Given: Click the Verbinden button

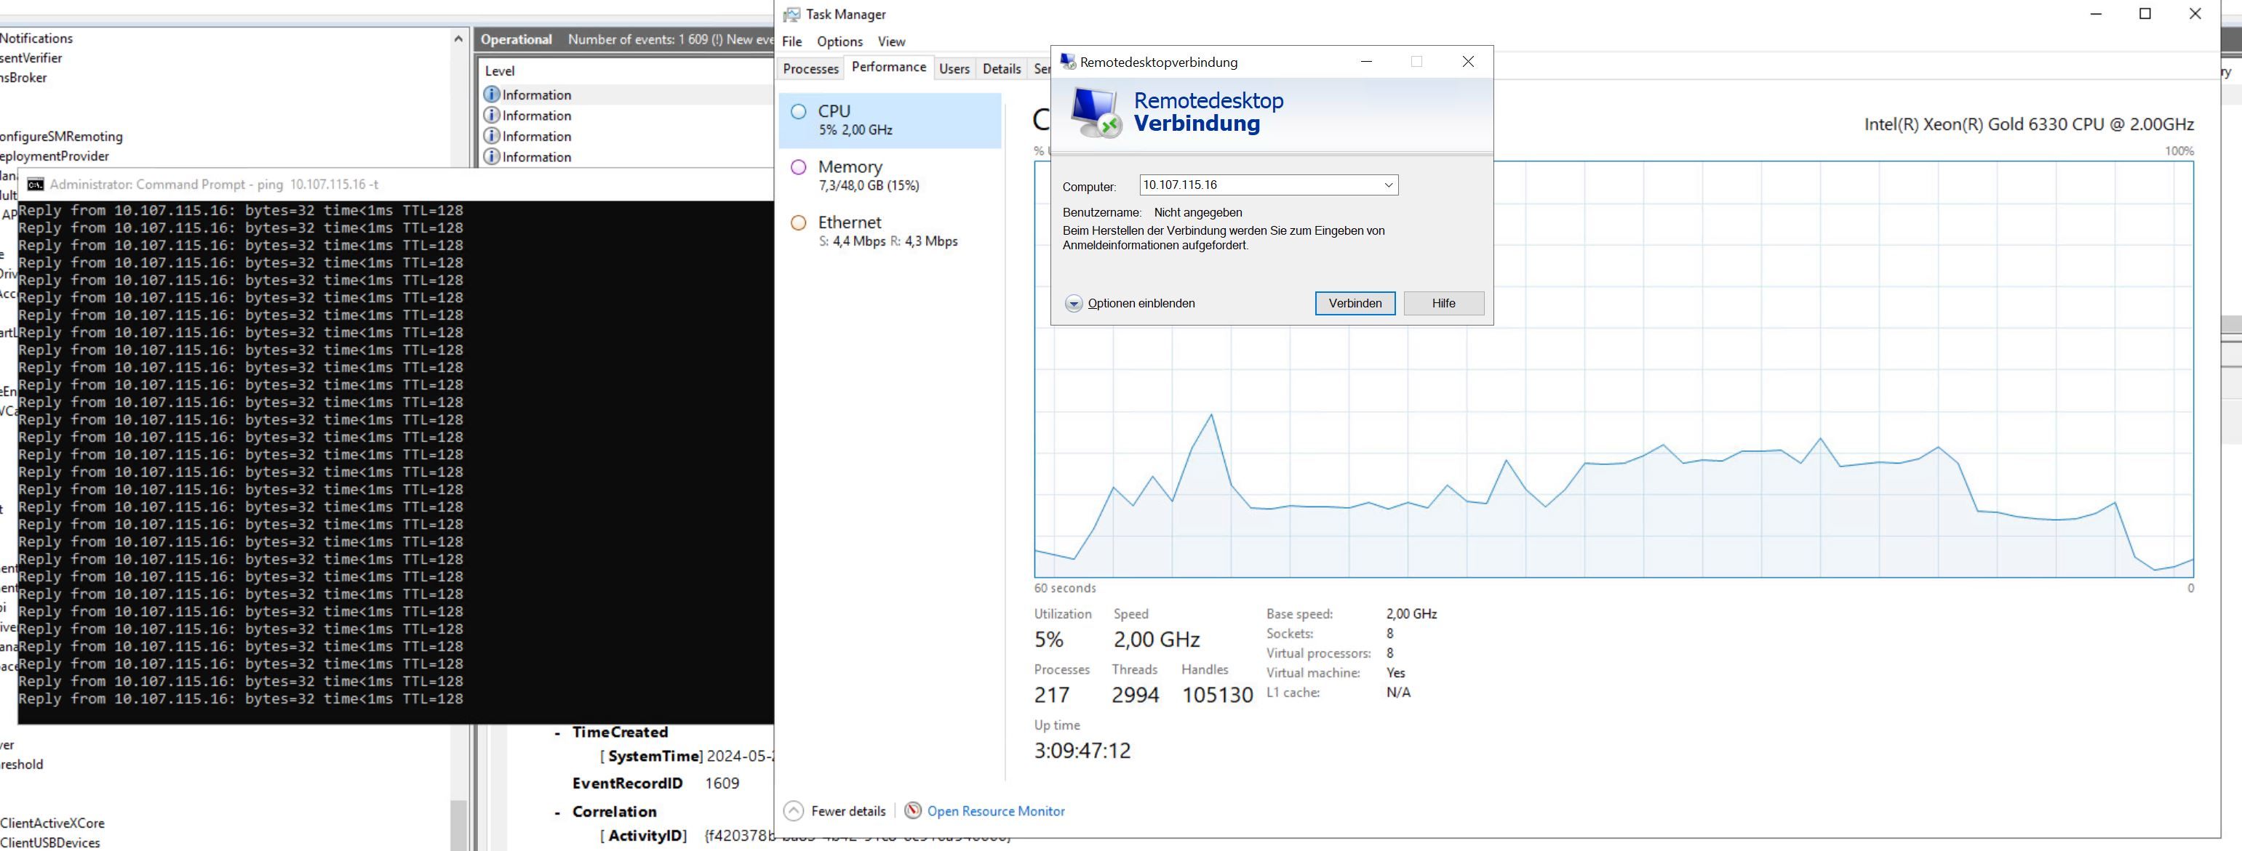Looking at the screenshot, I should [x=1355, y=303].
